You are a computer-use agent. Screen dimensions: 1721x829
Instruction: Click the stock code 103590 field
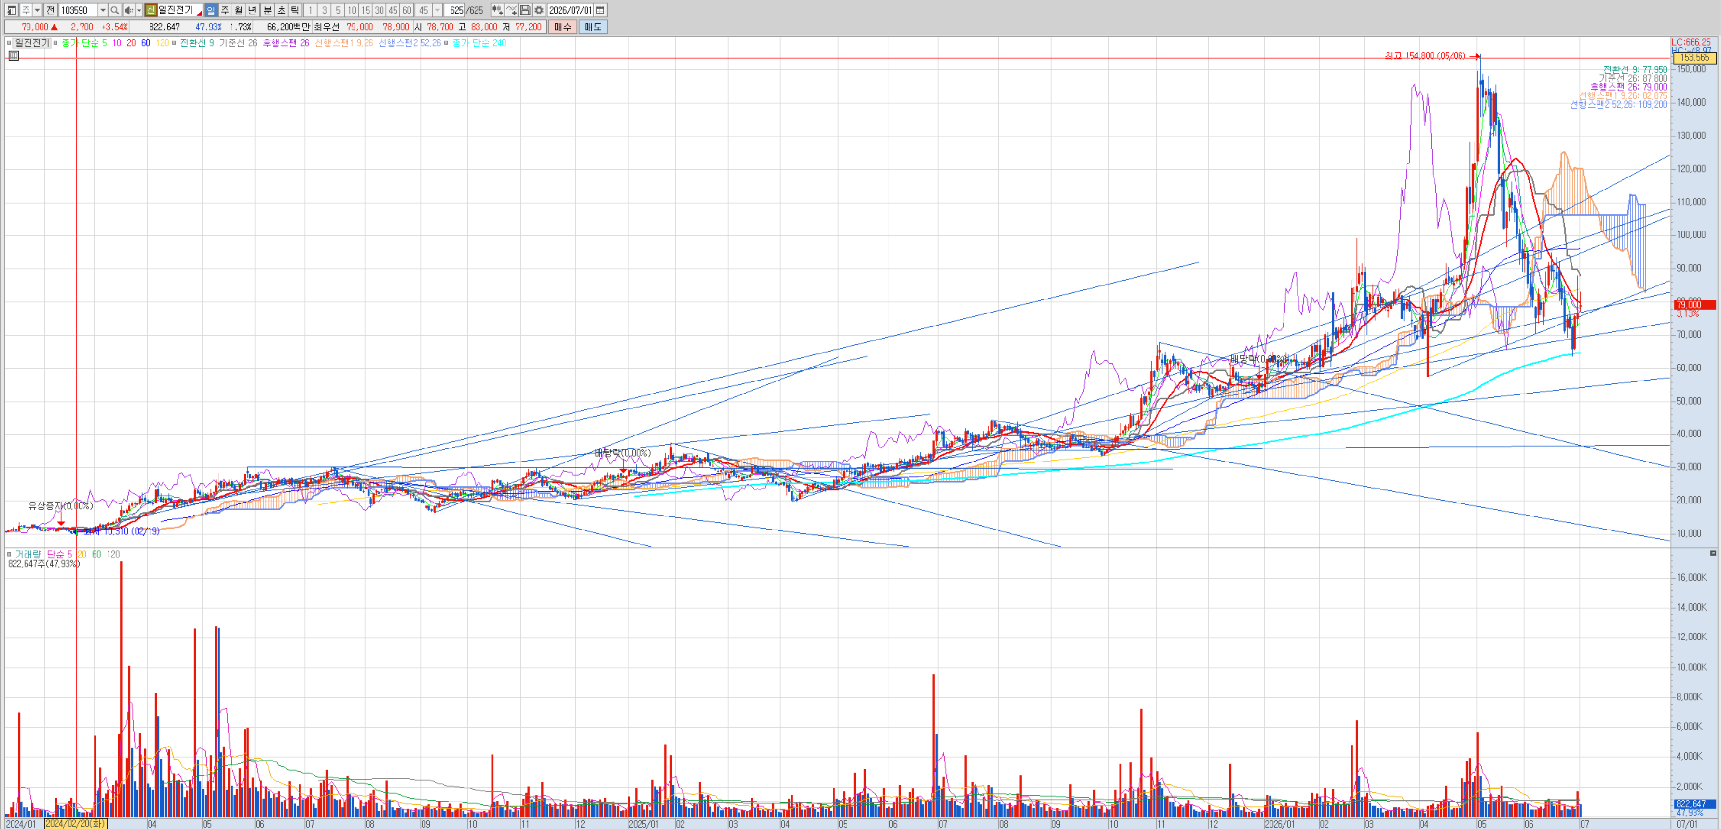(78, 10)
